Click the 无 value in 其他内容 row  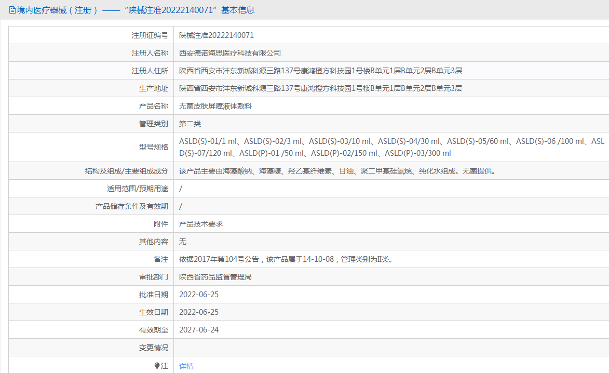[183, 242]
